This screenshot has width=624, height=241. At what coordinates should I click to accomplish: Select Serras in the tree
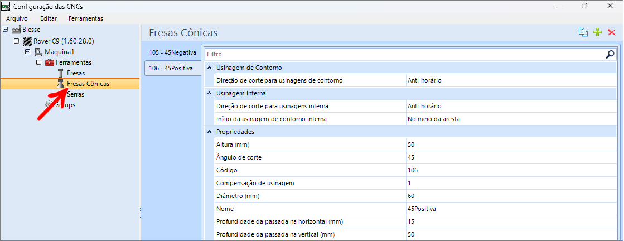pos(76,94)
